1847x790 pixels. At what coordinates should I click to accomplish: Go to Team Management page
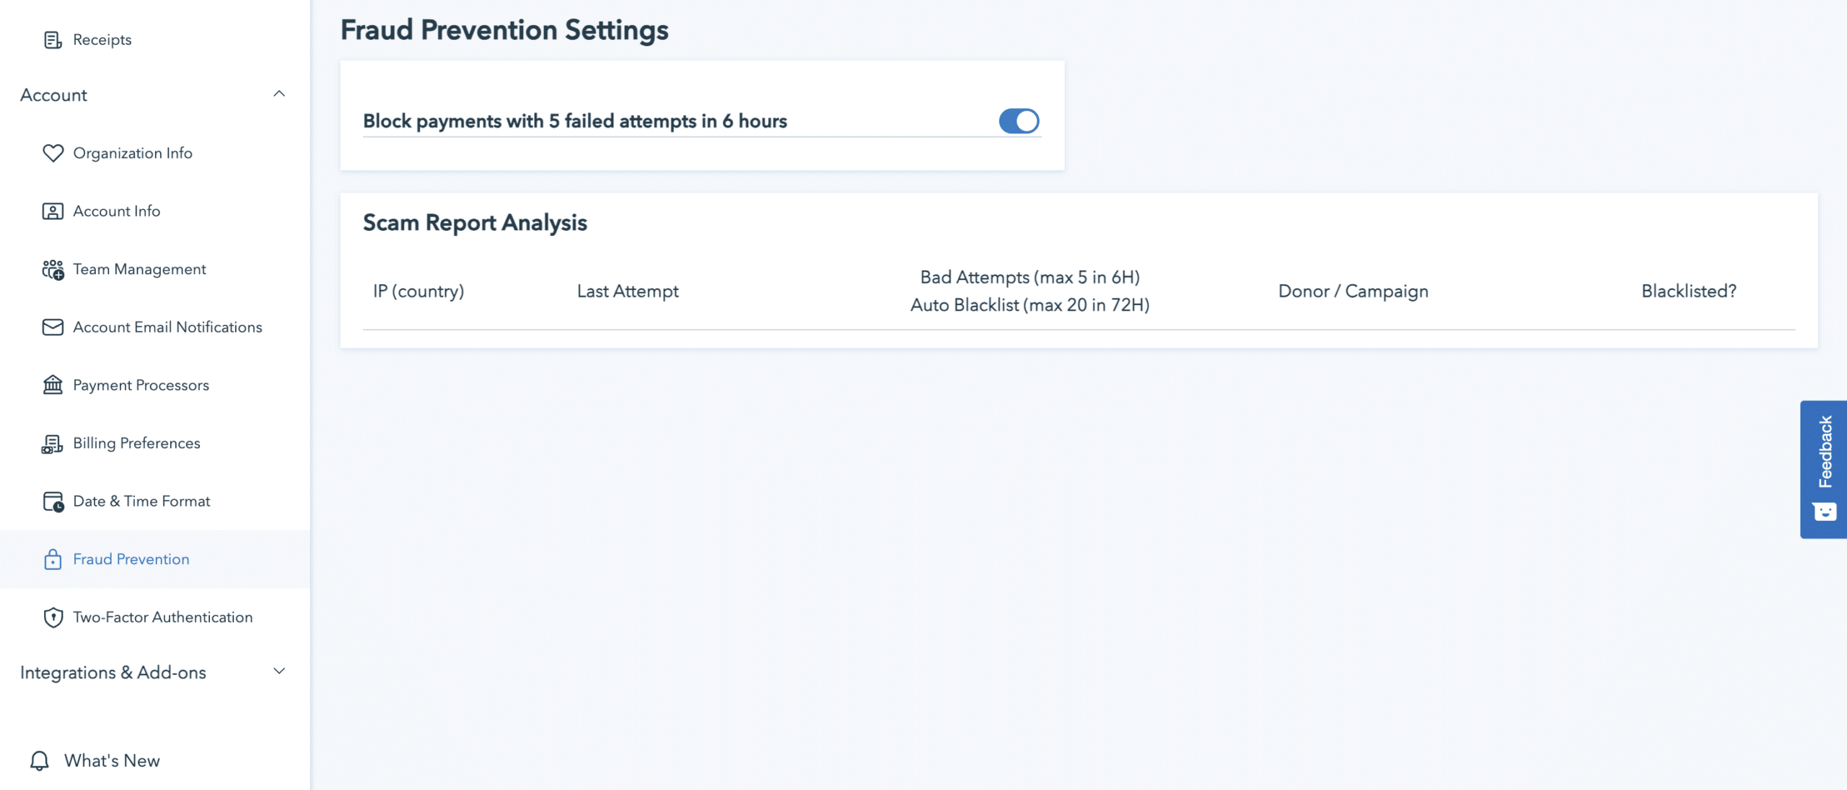pos(139,270)
